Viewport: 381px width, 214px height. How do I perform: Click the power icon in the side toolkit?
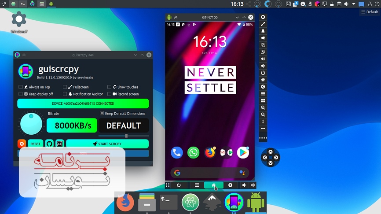coord(263,73)
